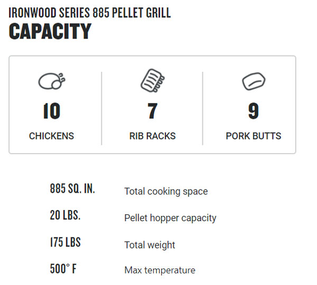Click the Total weight text
The width and height of the screenshot is (317, 285).
click(x=150, y=245)
